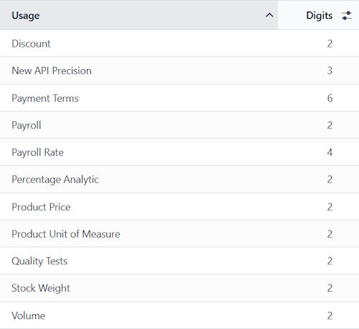The width and height of the screenshot is (359, 329).
Task: Open the Product Unit of Measure row
Action: pyautogui.click(x=179, y=233)
